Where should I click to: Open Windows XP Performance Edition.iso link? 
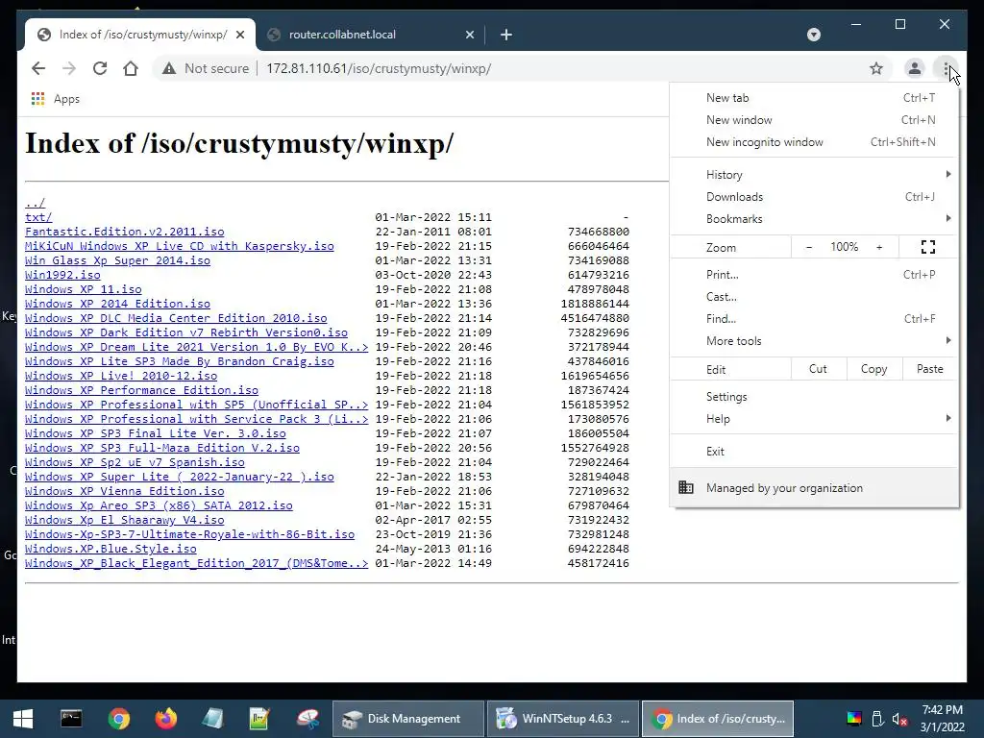(142, 390)
